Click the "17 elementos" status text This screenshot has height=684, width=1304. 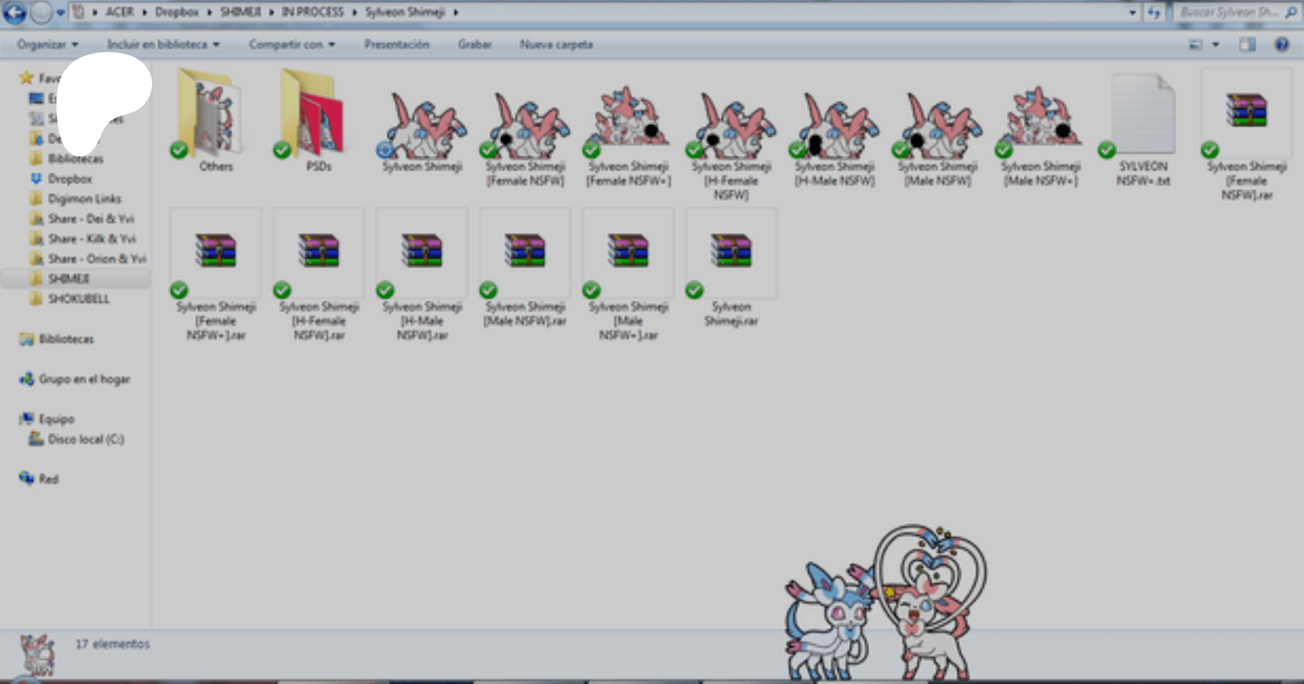pos(112,644)
